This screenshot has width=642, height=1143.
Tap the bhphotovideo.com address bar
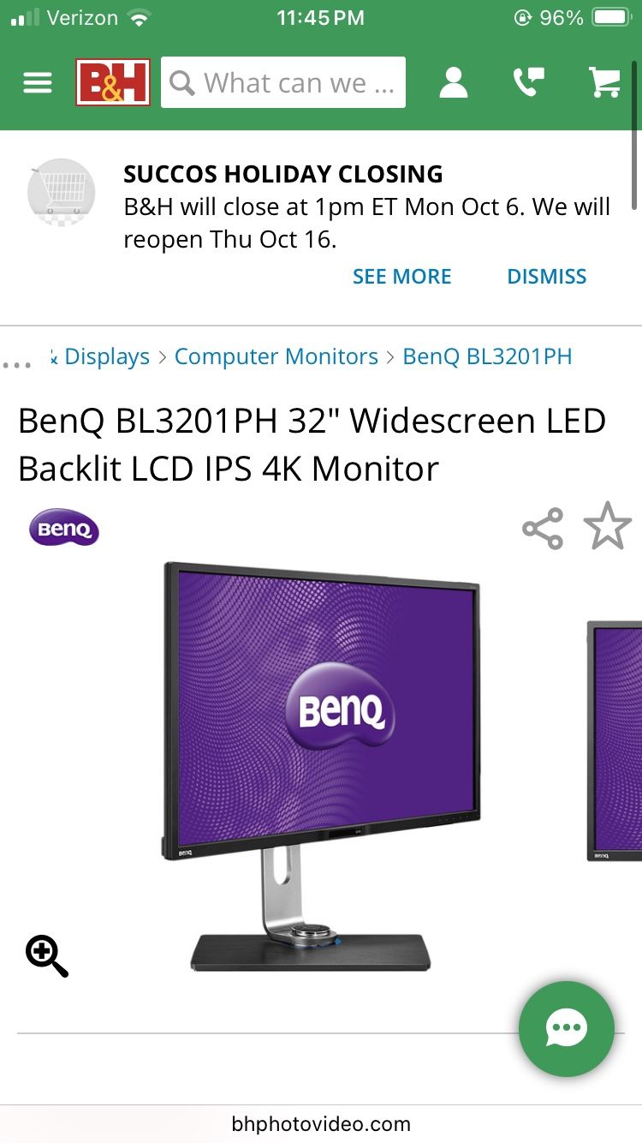tap(321, 1123)
